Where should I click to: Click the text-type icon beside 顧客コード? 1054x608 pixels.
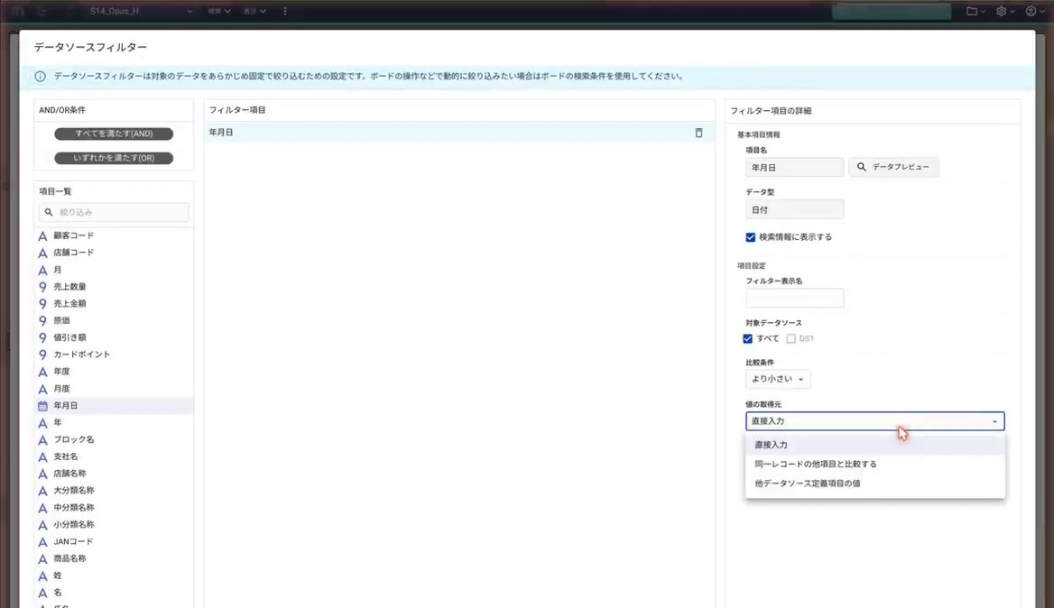(x=42, y=235)
